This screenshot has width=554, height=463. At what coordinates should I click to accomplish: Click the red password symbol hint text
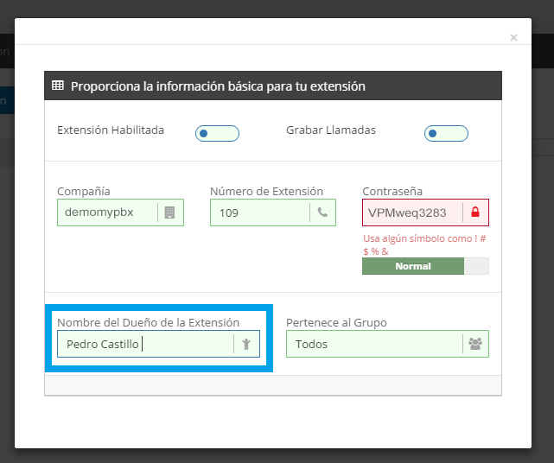click(x=423, y=245)
